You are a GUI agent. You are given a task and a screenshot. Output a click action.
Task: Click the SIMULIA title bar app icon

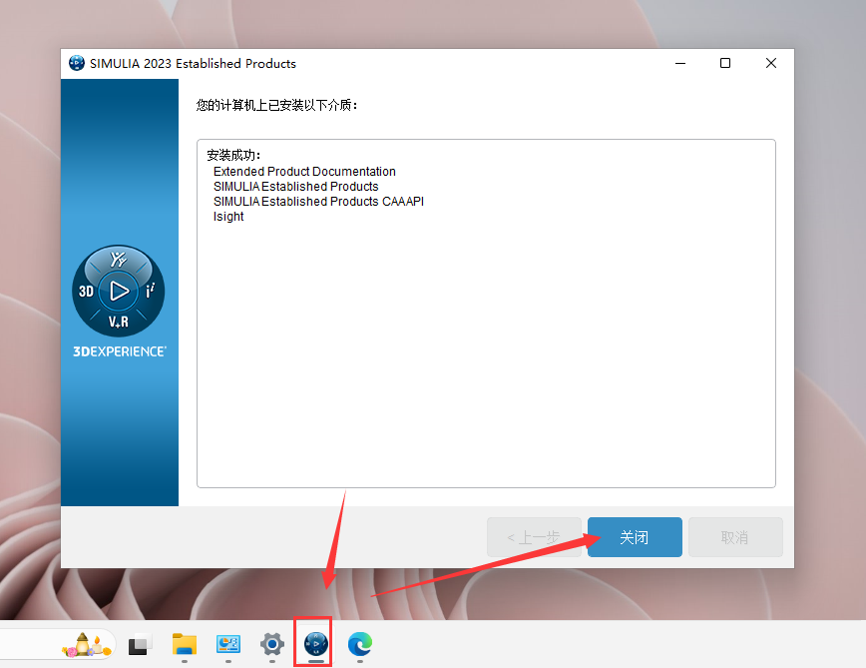[x=76, y=63]
